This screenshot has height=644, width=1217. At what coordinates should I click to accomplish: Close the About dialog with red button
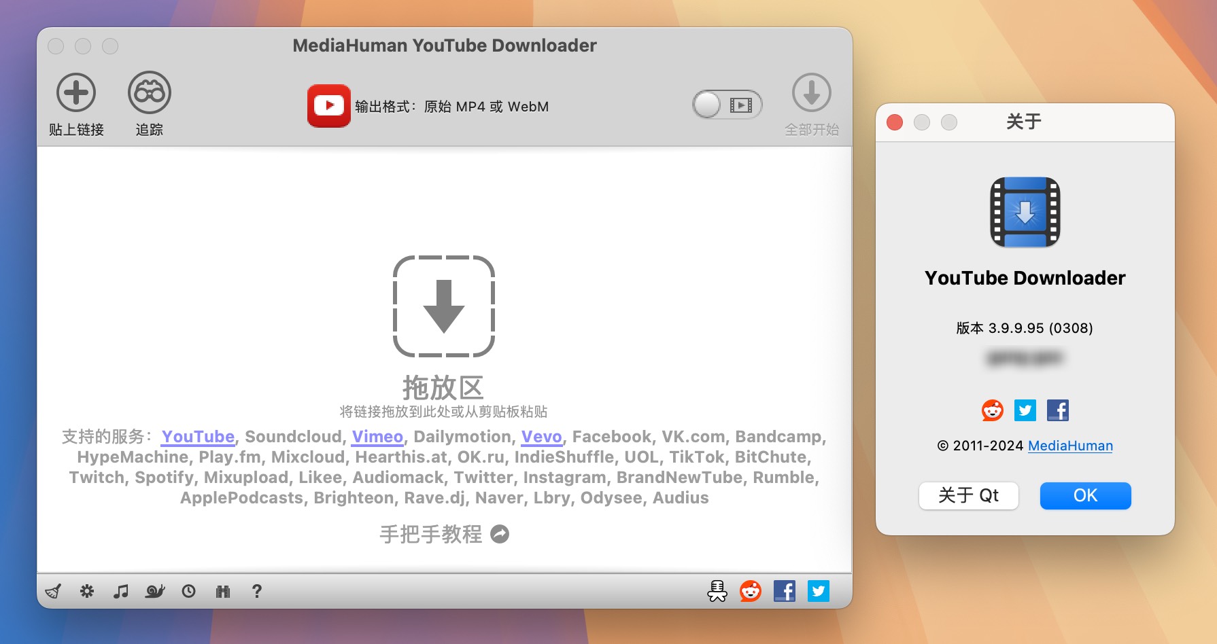895,122
